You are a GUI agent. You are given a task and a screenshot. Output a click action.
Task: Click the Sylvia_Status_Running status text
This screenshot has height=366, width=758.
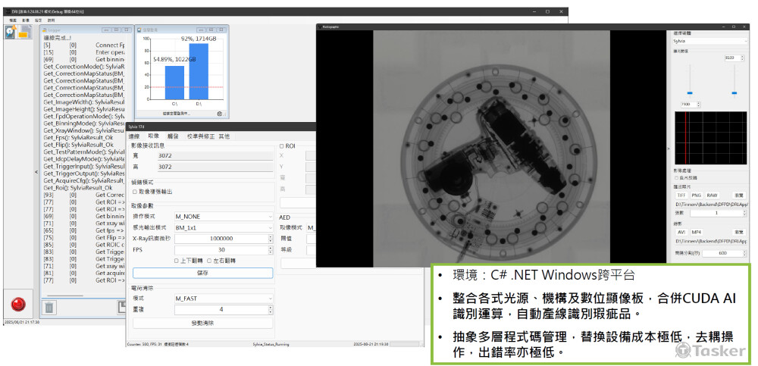point(271,344)
